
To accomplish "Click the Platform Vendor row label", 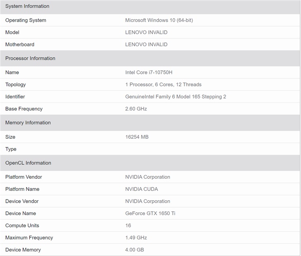I will [x=24, y=177].
